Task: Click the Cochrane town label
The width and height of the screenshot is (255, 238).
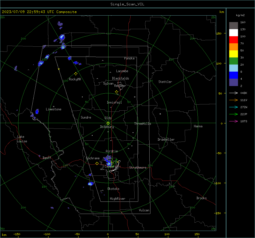Action: [93, 158]
